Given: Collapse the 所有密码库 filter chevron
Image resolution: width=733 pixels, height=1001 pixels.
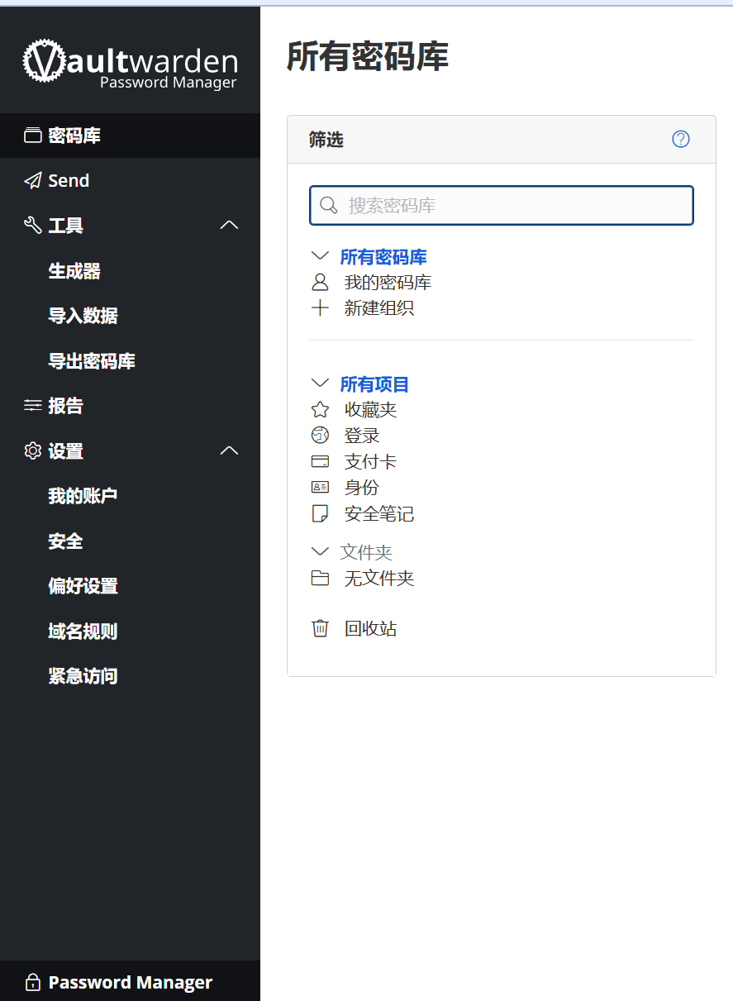Looking at the screenshot, I should [320, 256].
